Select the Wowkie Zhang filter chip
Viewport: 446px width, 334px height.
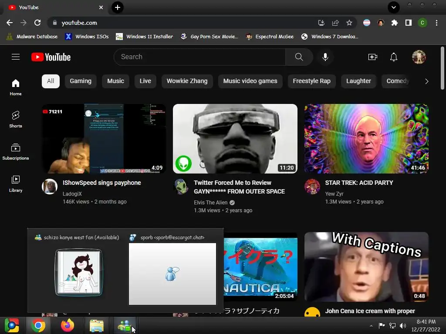[x=187, y=81]
